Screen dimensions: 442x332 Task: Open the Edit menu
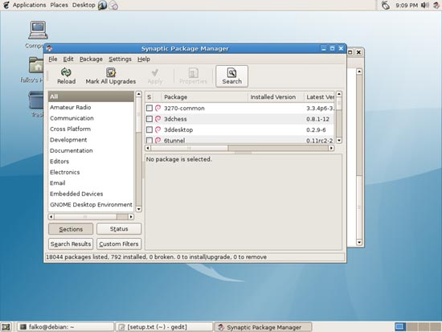pos(68,59)
